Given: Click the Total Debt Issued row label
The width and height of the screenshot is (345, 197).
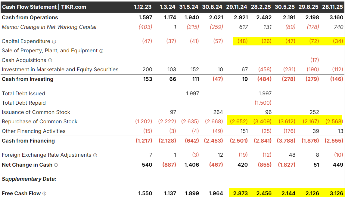Looking at the screenshot, I should [23, 94].
